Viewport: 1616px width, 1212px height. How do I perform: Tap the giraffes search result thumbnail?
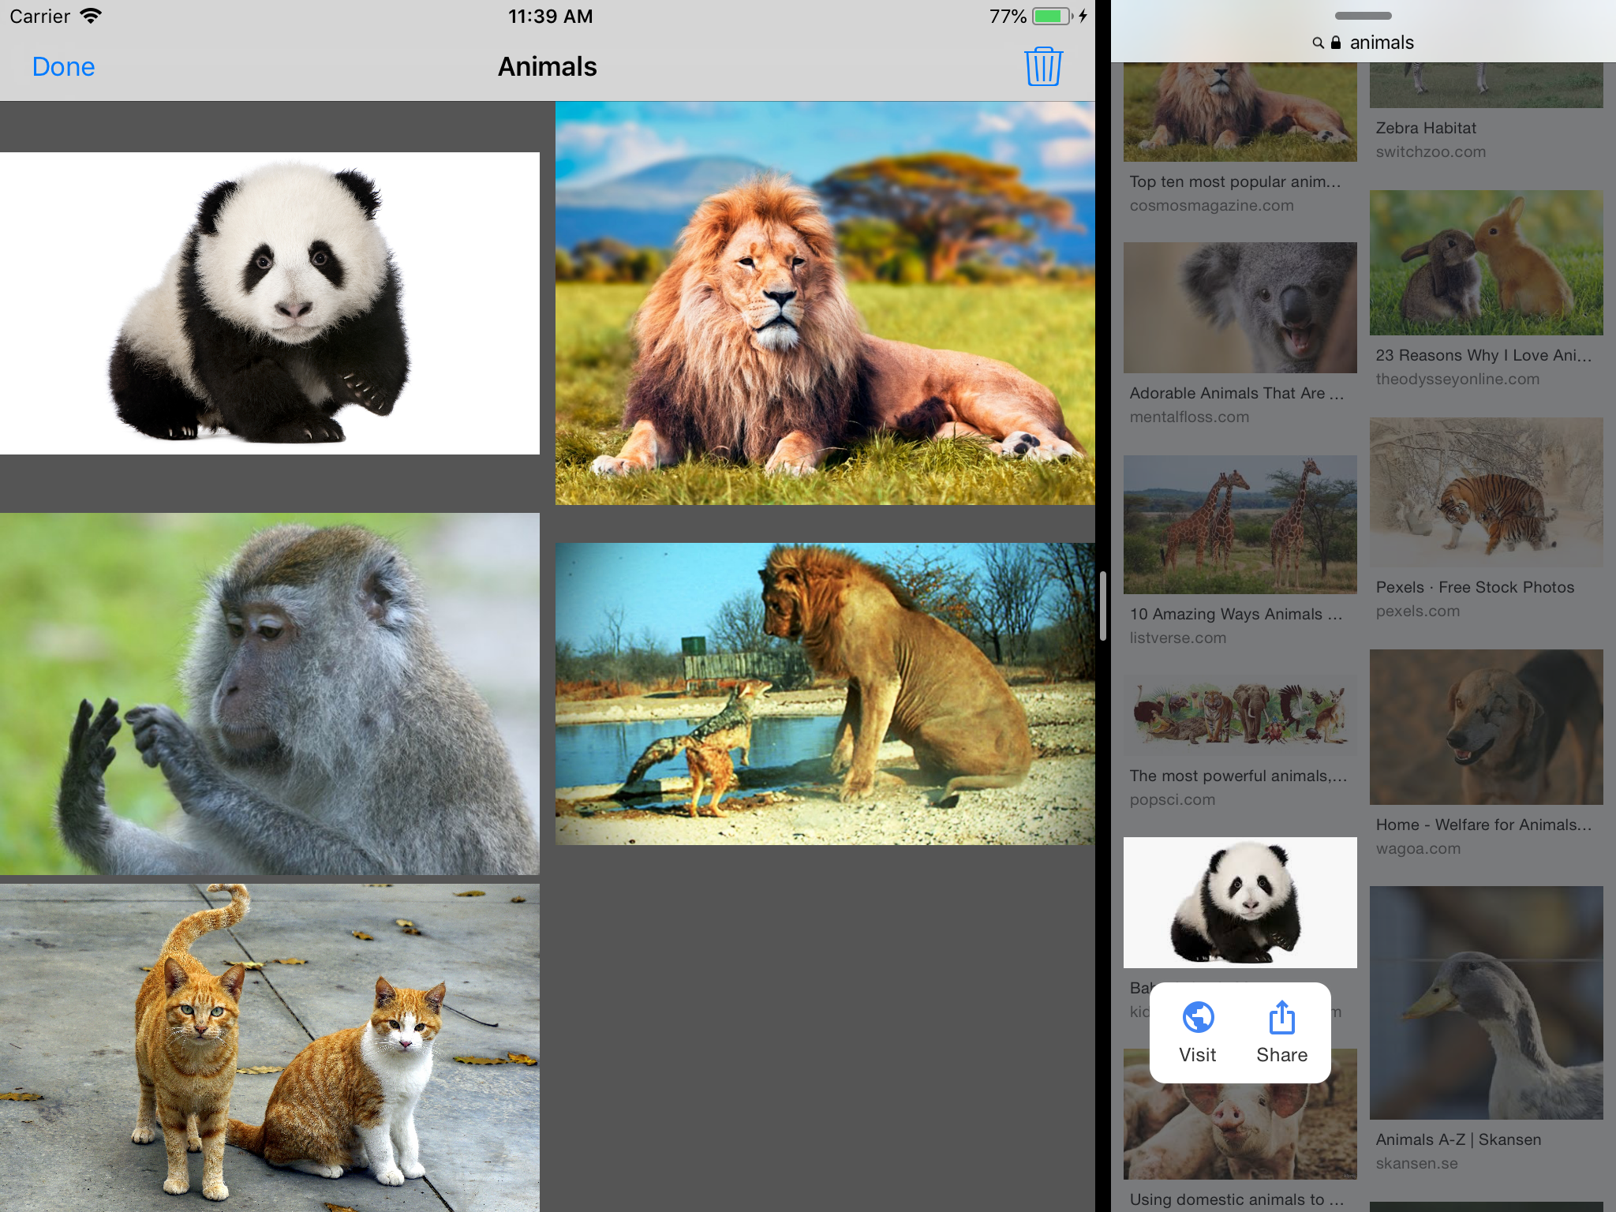point(1240,525)
